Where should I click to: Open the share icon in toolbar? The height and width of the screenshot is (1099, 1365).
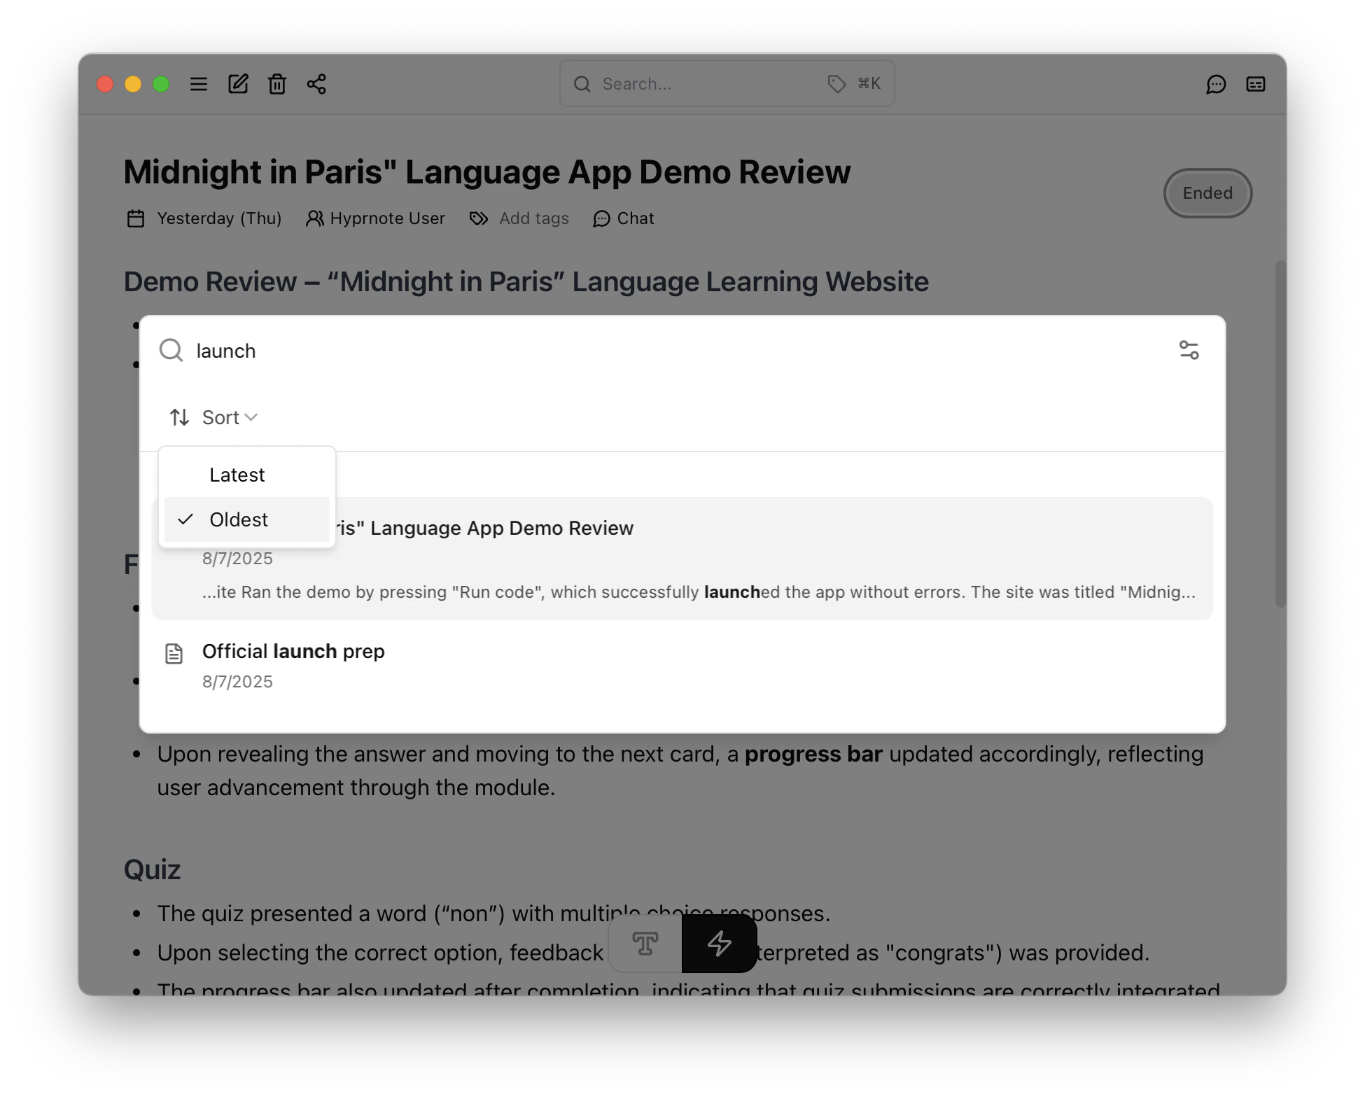click(x=316, y=84)
